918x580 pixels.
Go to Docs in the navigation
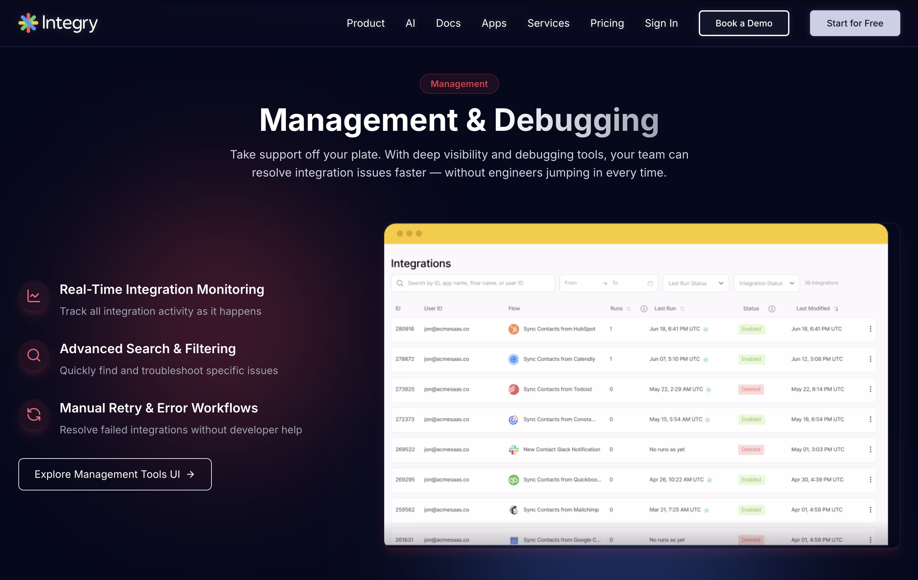point(448,23)
